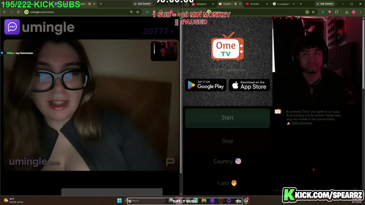Image resolution: width=365 pixels, height=205 pixels.
Task: Switch to the OmeTV tab
Action: coord(228,4)
